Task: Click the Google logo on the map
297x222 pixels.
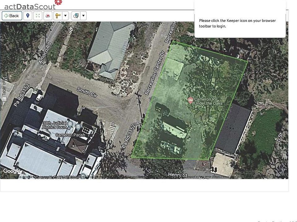Action: point(11,171)
